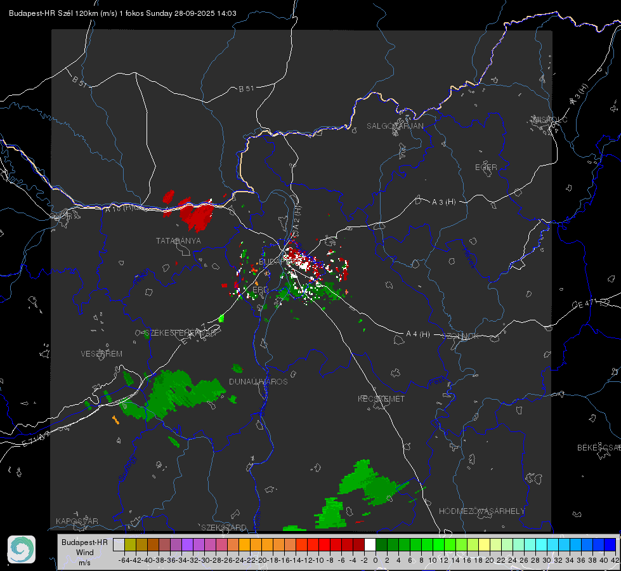621x571 pixels.
Task: Click the BEKESCSABA city label
Action: click(x=599, y=447)
